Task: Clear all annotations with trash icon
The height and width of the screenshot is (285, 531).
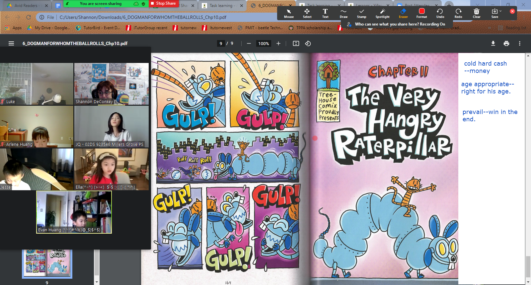Action: point(477,14)
